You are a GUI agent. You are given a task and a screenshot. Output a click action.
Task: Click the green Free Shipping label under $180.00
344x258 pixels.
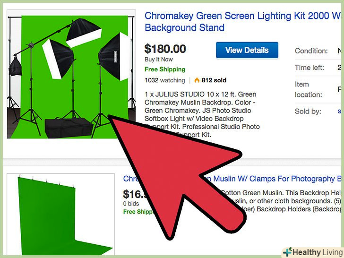coord(165,69)
